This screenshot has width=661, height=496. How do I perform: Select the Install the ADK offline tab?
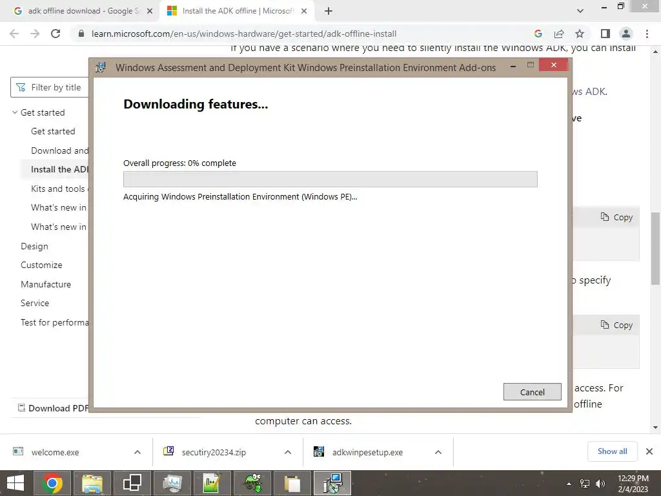coord(236,11)
